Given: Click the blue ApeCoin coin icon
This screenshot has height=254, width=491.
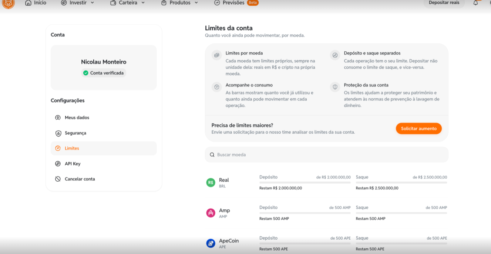Looking at the screenshot, I should point(211,243).
